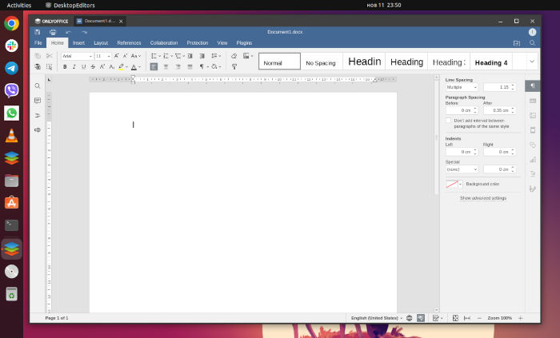Click Open file location icon near the search
The width and height of the screenshot is (560, 338).
click(517, 43)
